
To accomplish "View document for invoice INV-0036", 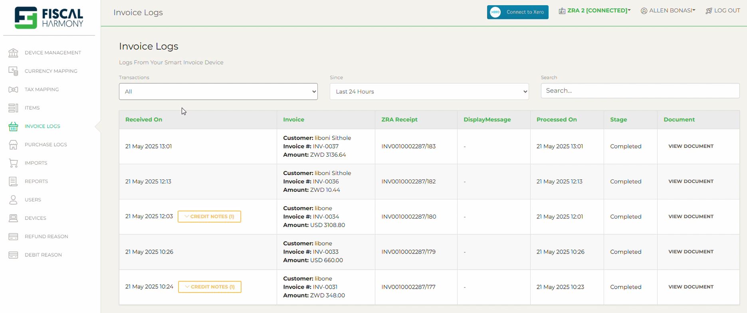I will click(691, 181).
